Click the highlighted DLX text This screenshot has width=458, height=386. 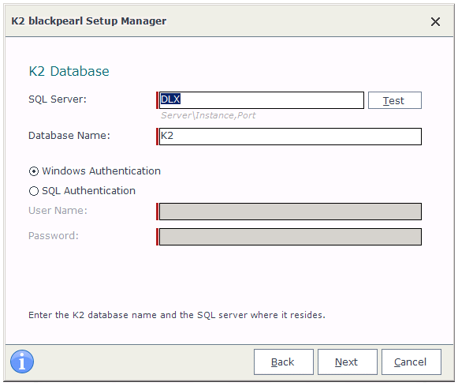170,99
